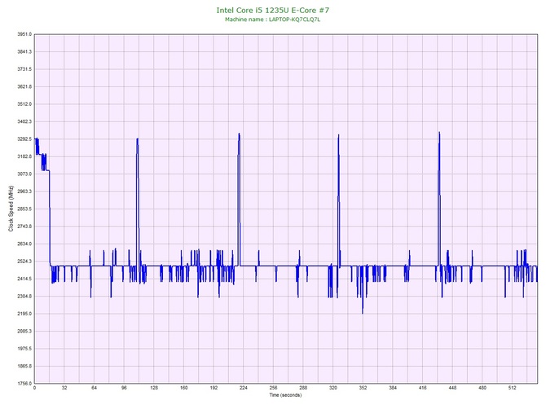Select the 3621.8 y-axis value
This screenshot has height=409, width=546.
[x=24, y=86]
